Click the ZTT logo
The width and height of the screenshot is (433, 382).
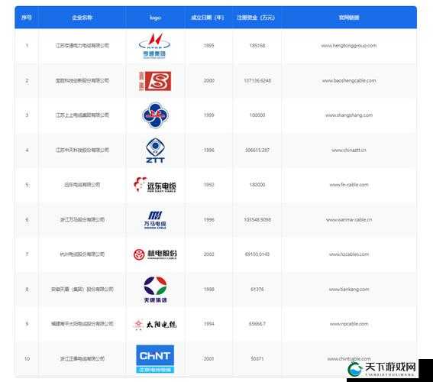point(155,151)
